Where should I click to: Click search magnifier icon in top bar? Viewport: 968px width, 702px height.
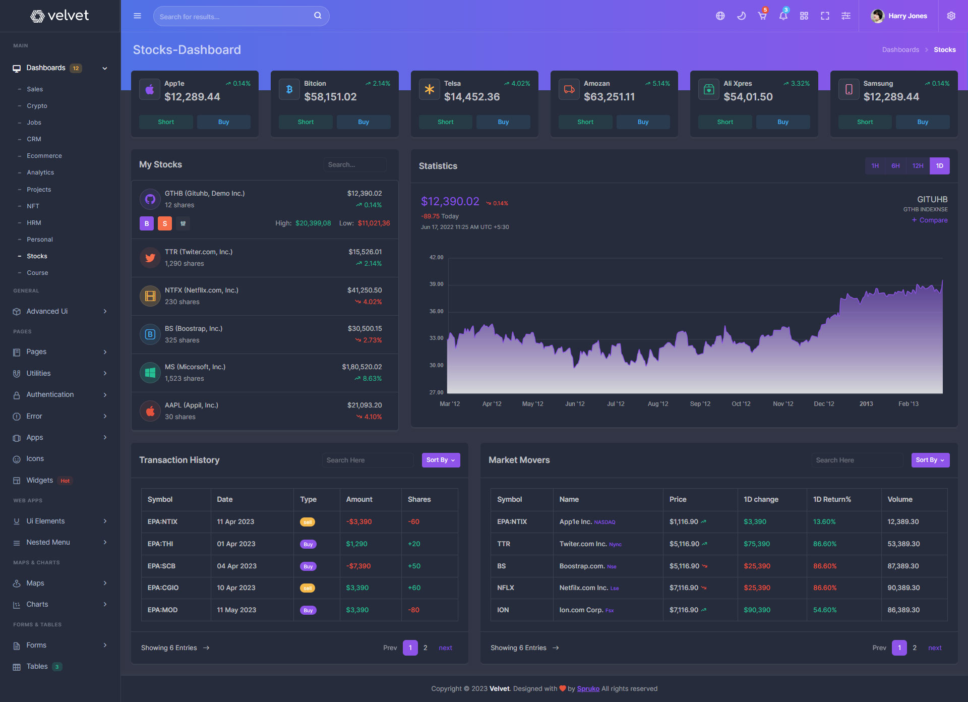[318, 16]
